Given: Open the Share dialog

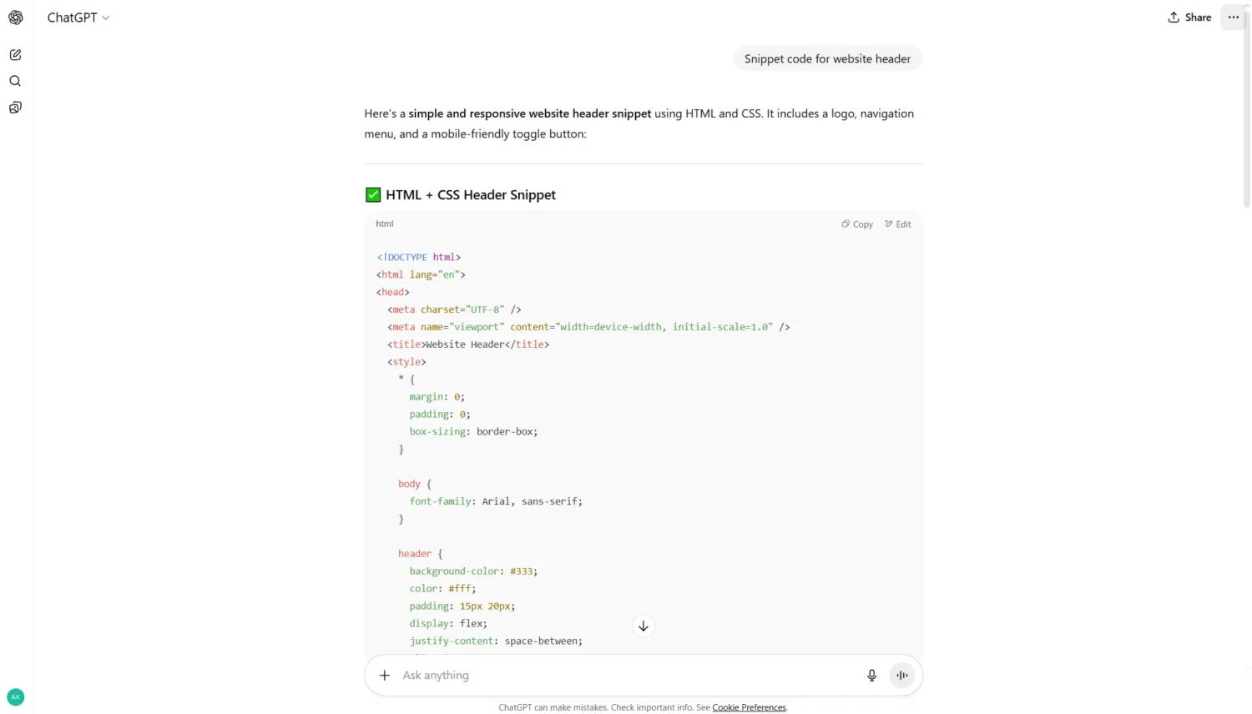Looking at the screenshot, I should click(x=1189, y=17).
